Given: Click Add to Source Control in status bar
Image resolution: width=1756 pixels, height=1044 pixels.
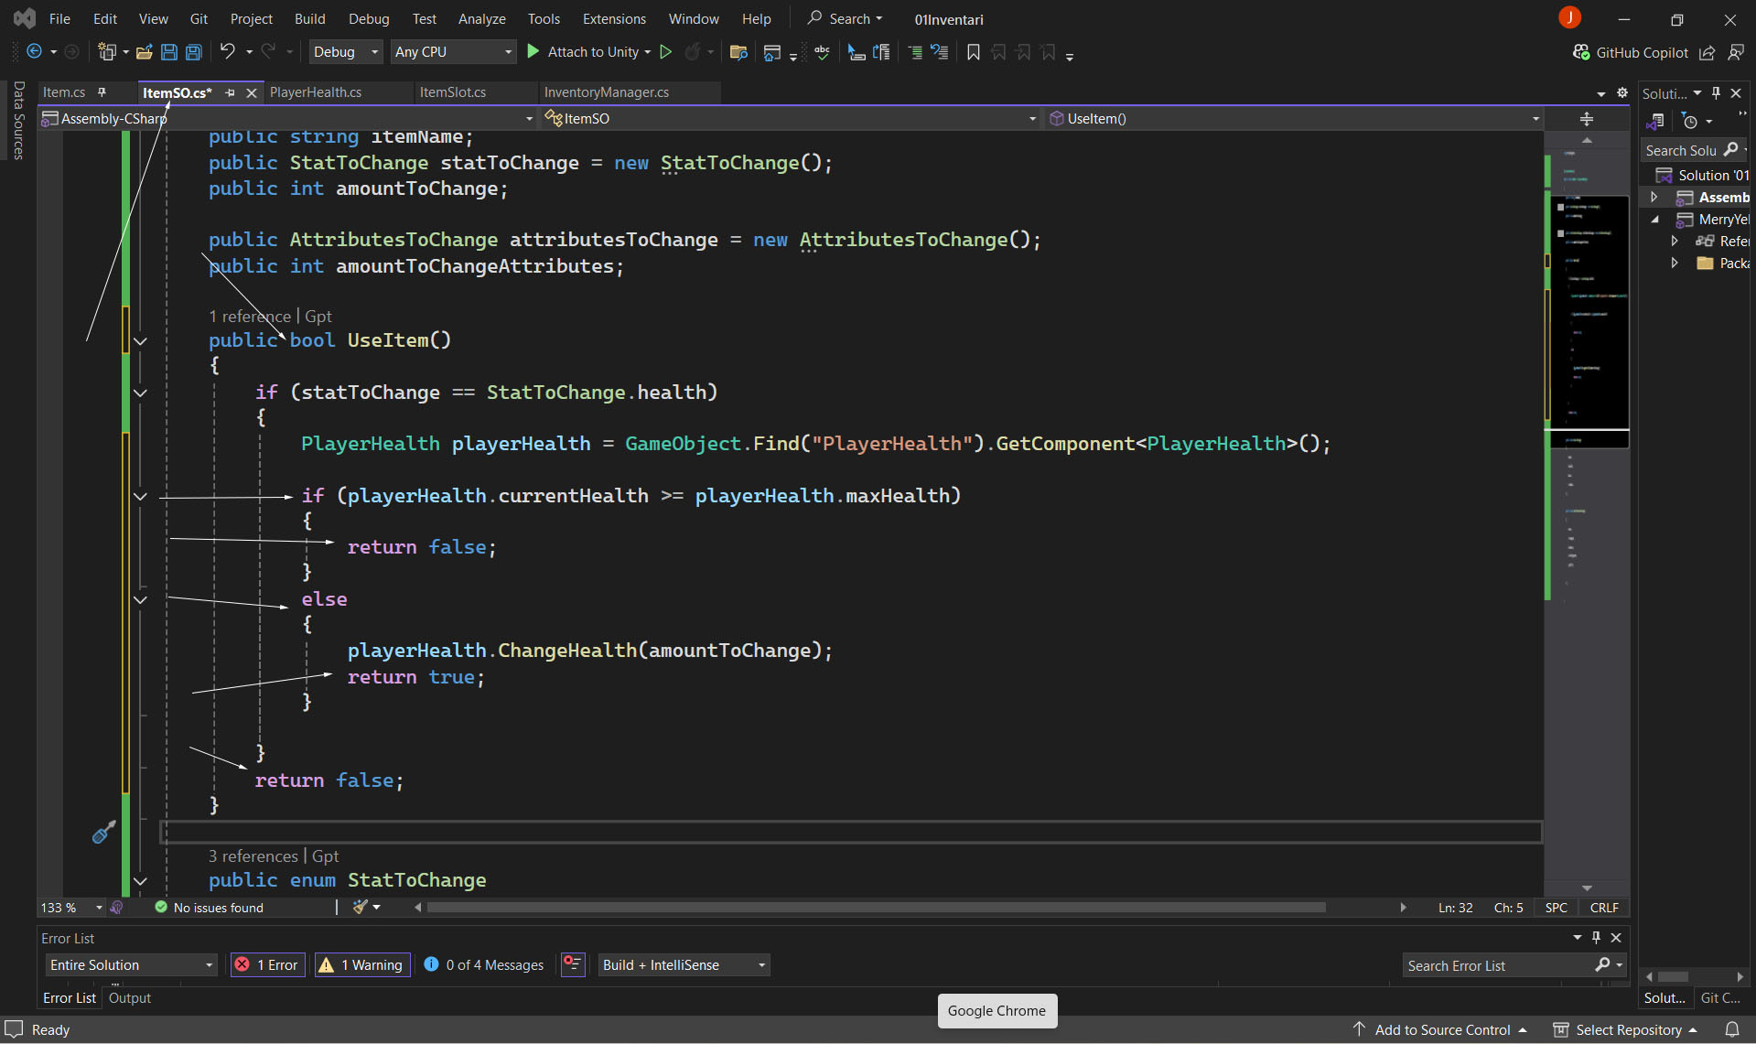Looking at the screenshot, I should pos(1441,1030).
